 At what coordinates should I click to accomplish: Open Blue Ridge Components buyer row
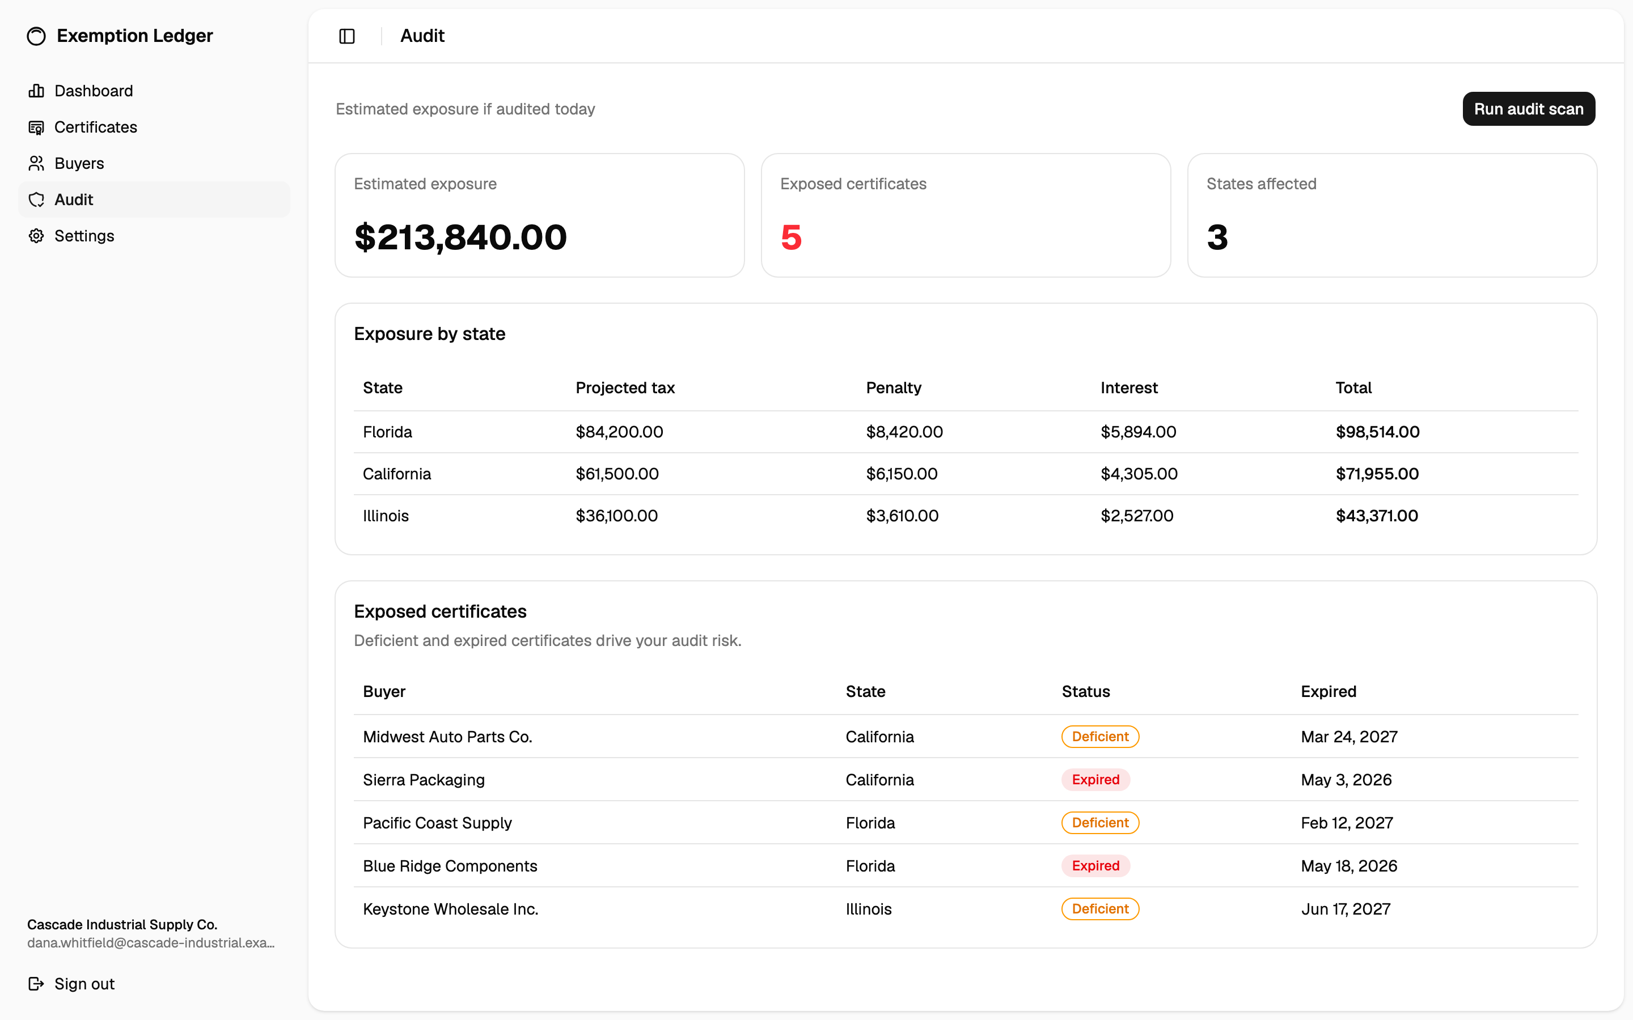[966, 865]
